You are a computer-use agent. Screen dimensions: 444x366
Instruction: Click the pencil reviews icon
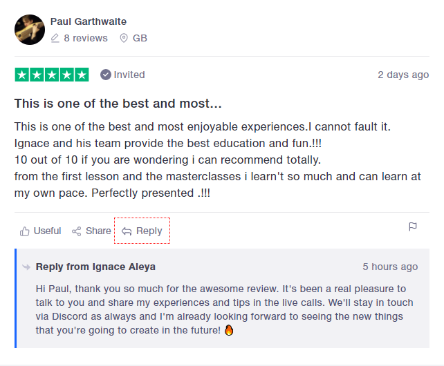pos(55,39)
